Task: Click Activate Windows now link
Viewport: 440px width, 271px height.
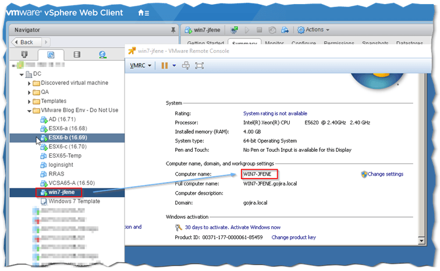Action: (256, 227)
